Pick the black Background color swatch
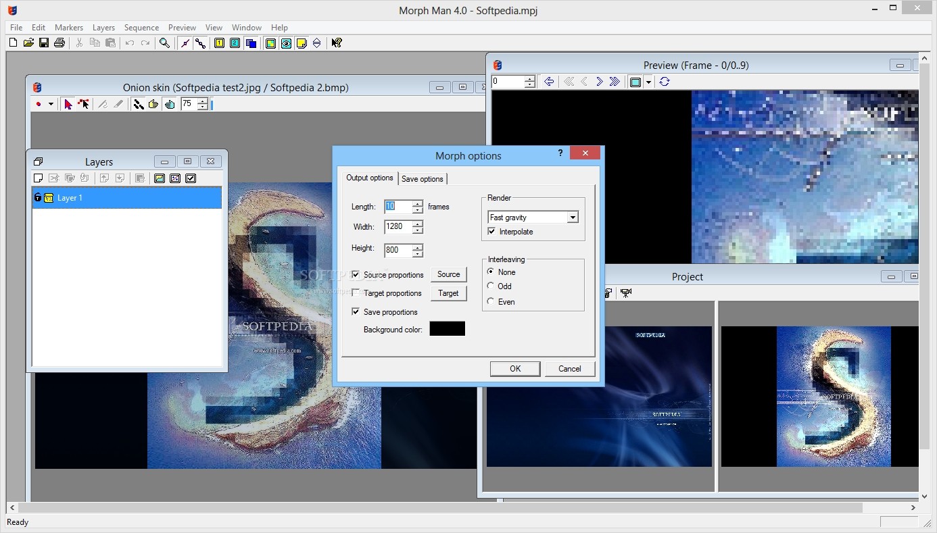 pos(448,329)
